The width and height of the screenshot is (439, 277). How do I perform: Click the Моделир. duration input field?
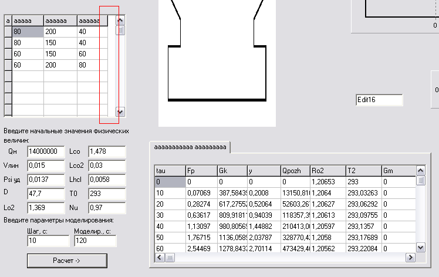click(95, 241)
